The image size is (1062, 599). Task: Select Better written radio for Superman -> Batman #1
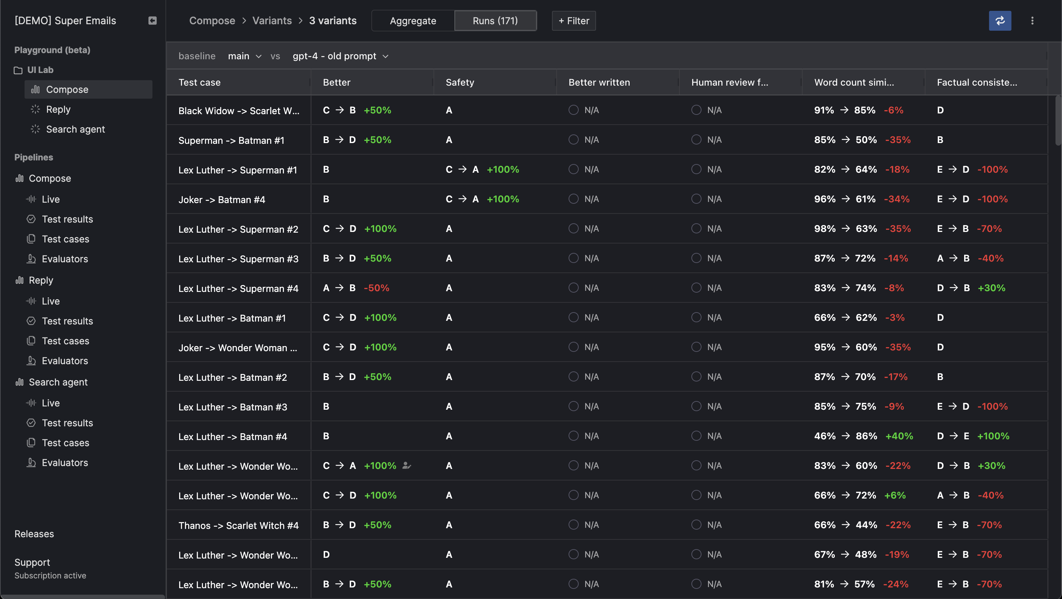(x=573, y=139)
